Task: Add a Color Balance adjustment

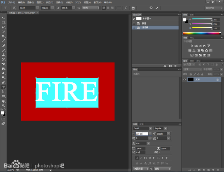Action: (194, 50)
